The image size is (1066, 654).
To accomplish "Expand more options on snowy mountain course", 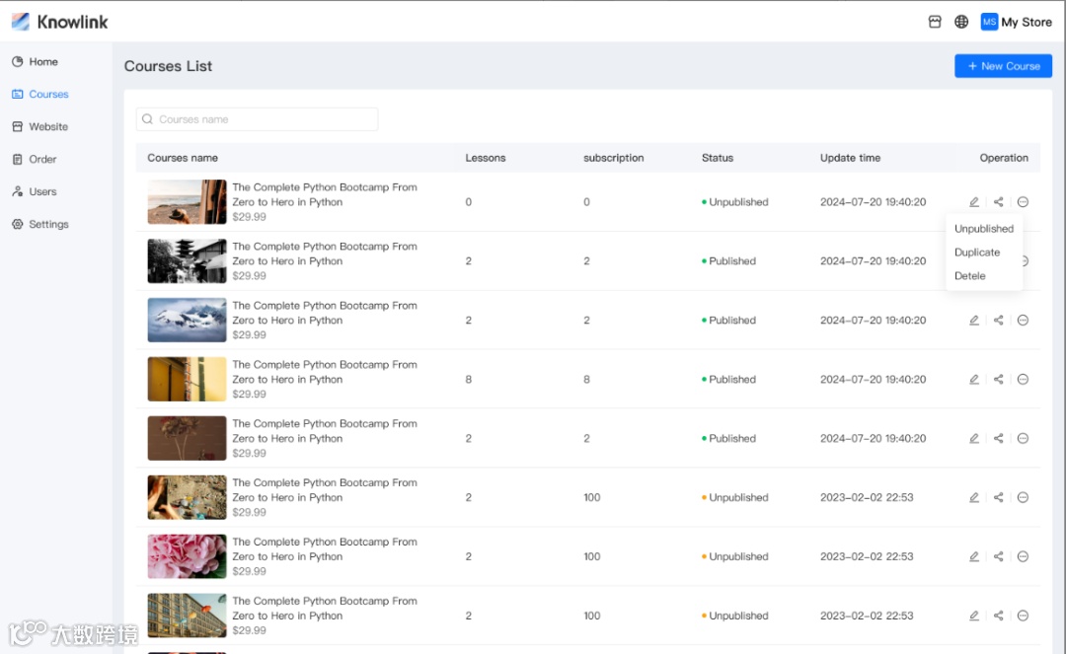I will coord(1023,321).
